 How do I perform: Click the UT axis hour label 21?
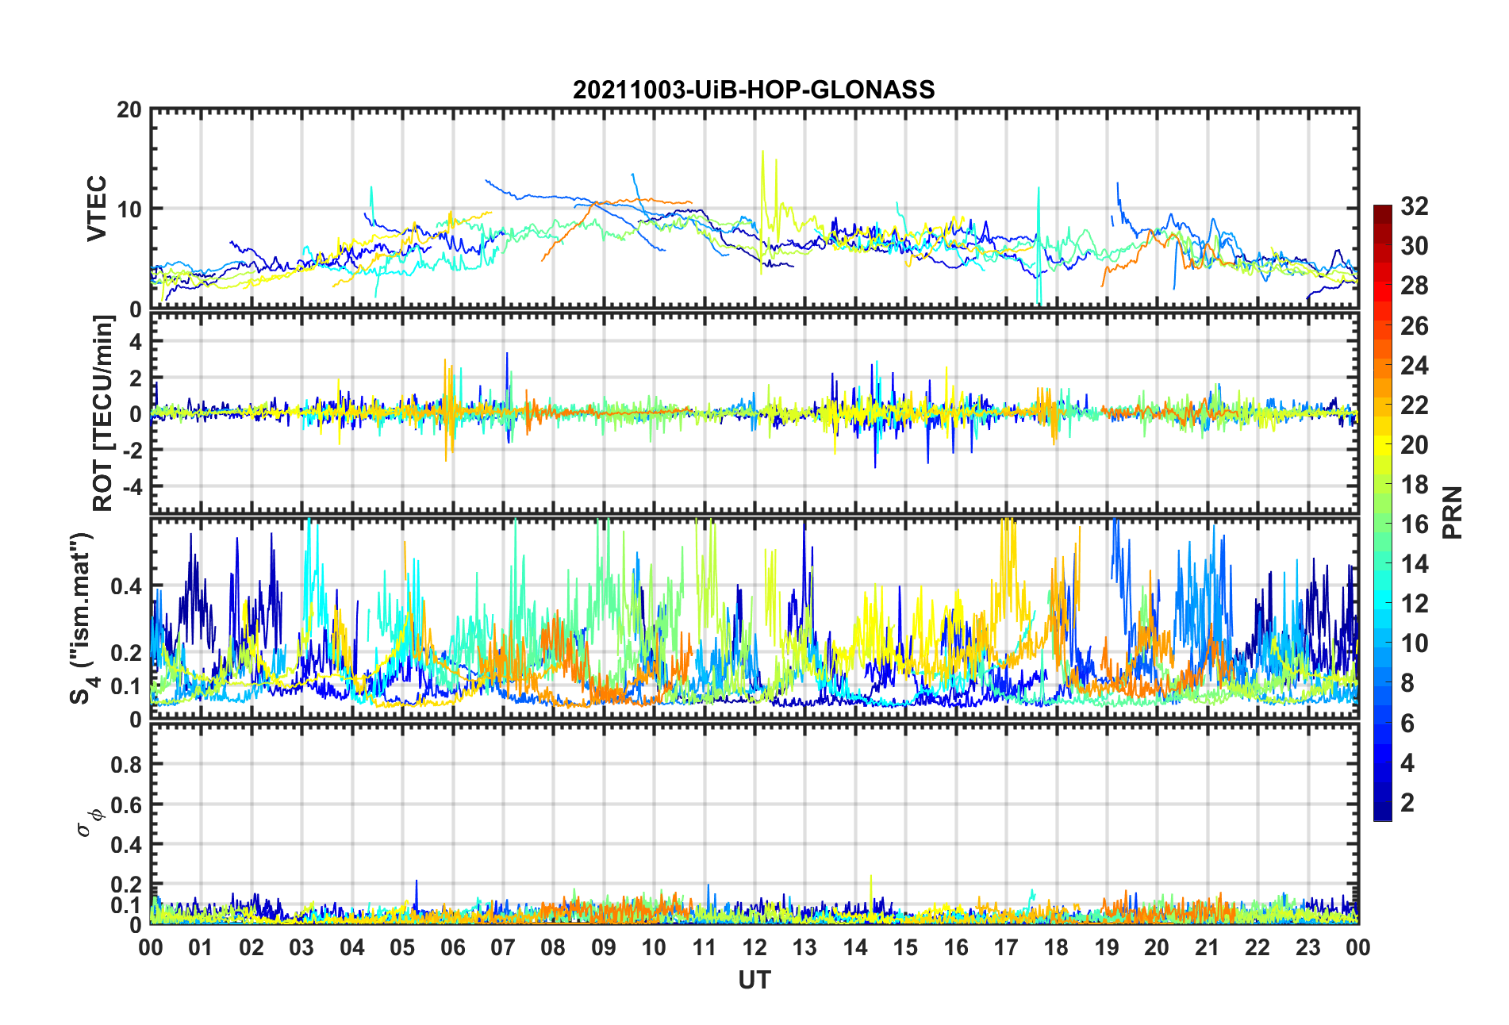[1207, 947]
